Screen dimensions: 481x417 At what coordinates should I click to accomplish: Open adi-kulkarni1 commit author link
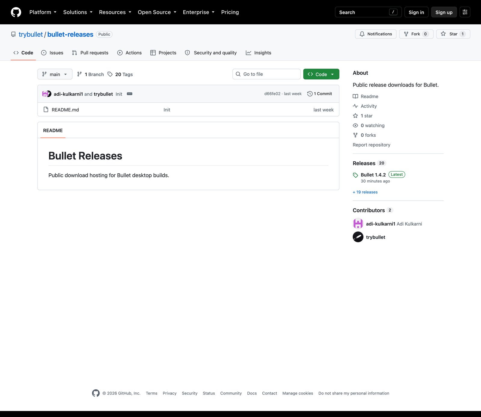point(68,94)
